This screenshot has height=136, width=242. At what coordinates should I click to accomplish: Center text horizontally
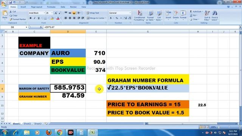click(x=70, y=18)
